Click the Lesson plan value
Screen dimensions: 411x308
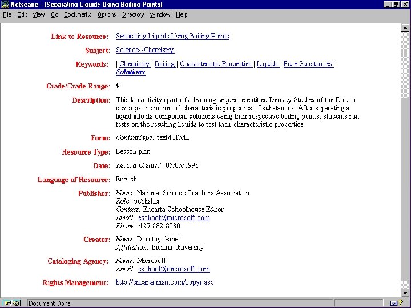(x=133, y=151)
